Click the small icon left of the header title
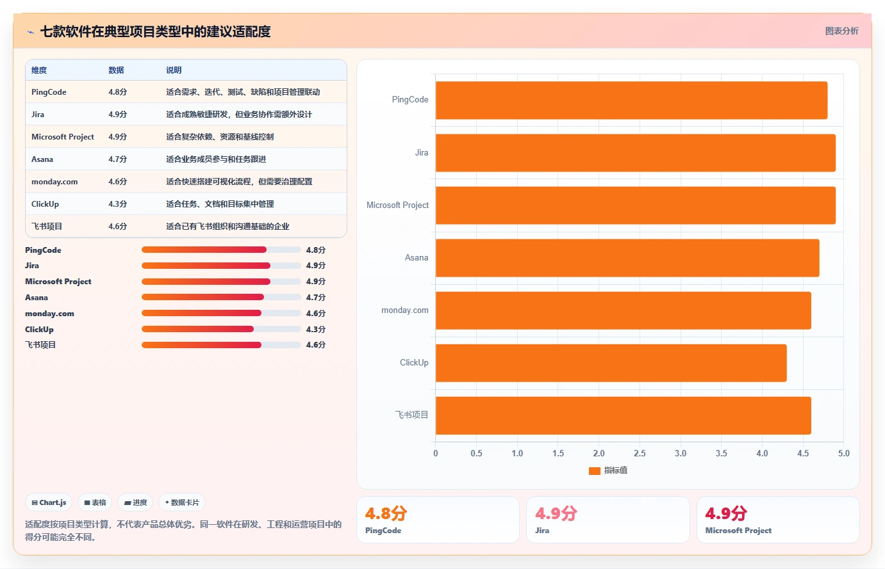Image resolution: width=885 pixels, height=569 pixels. [30, 32]
